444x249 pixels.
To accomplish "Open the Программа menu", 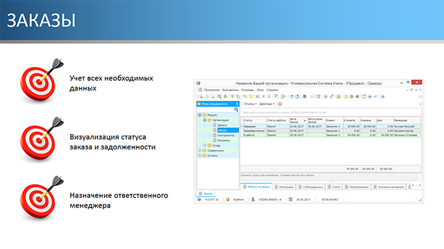I will 211,90.
